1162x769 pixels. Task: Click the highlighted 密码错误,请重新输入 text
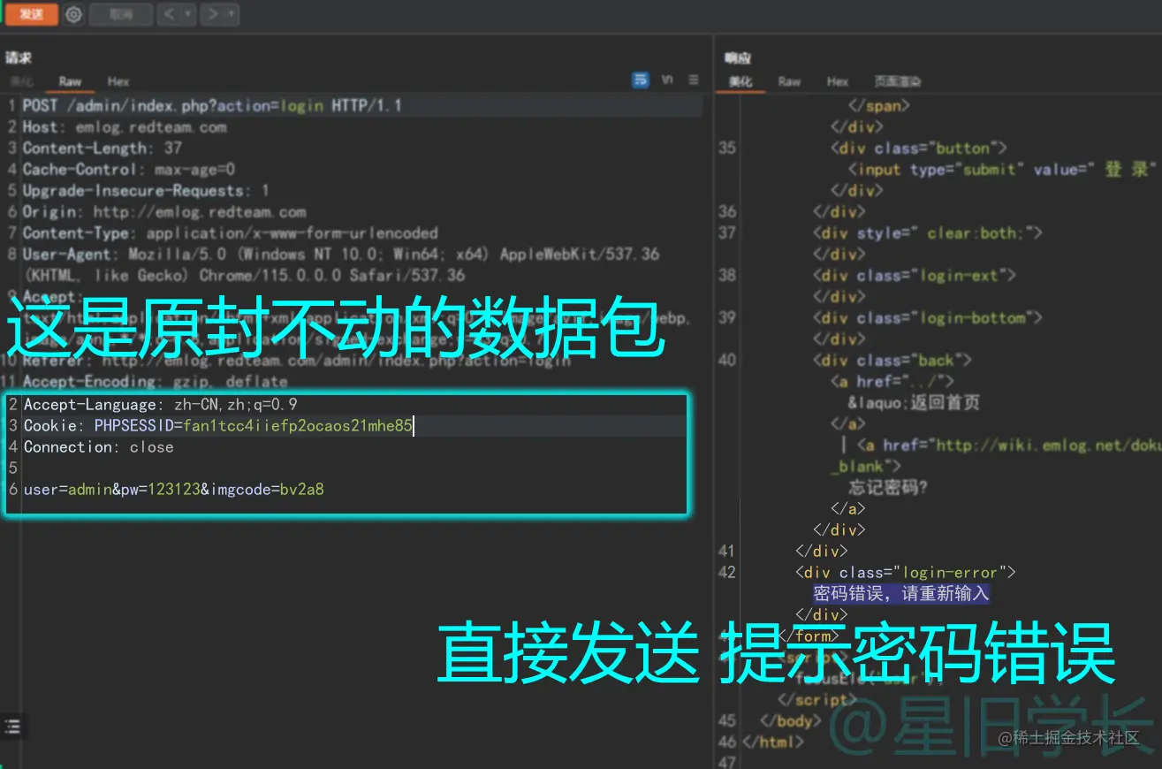point(901,594)
